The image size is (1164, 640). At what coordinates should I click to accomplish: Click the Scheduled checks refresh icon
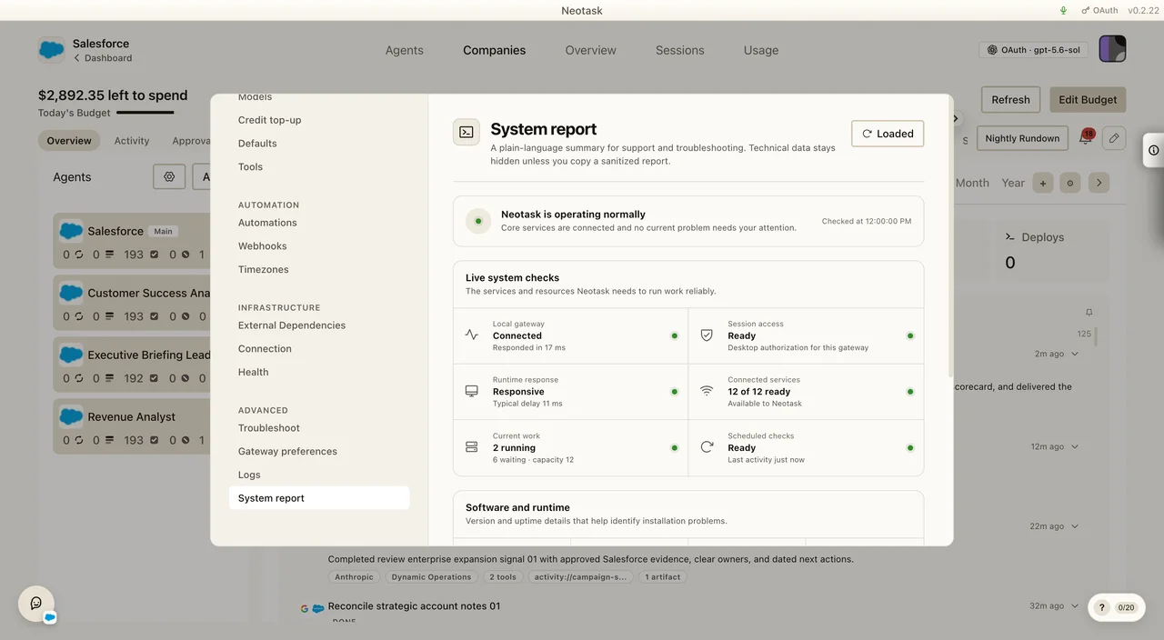[x=707, y=447]
